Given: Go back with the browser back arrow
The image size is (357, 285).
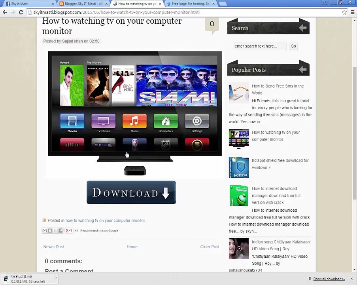Looking at the screenshot, I should click(5, 12).
